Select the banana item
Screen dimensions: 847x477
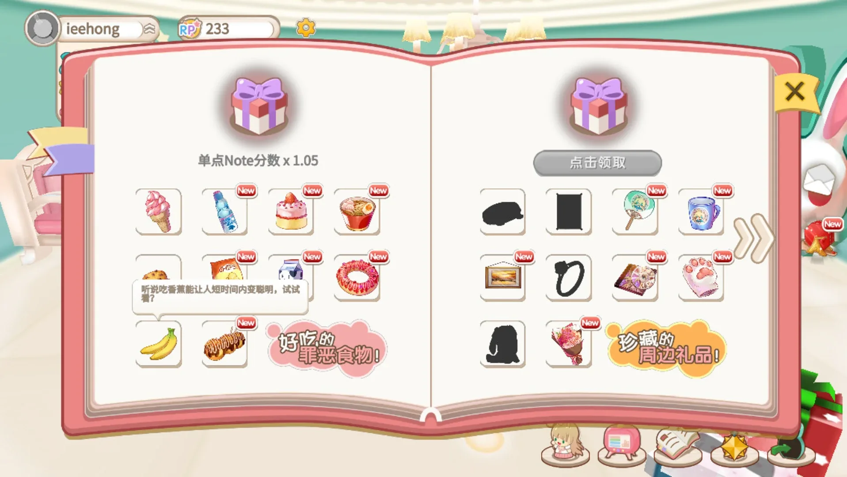click(x=158, y=344)
